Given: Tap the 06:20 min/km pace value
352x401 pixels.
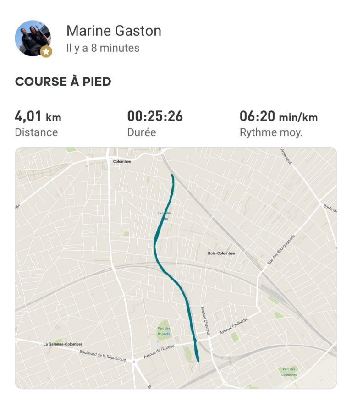Looking at the screenshot, I should click(279, 116).
